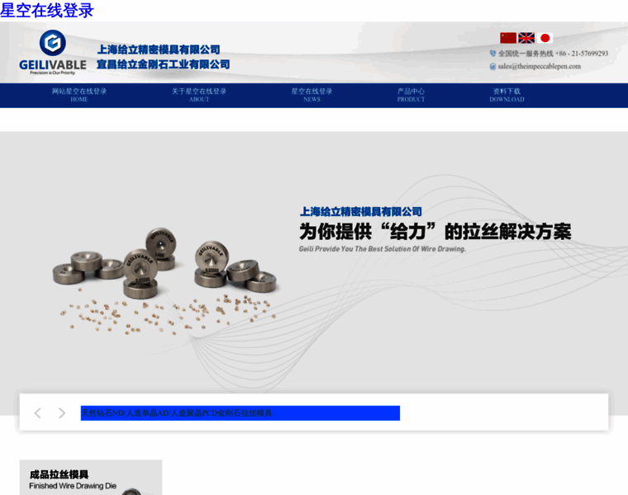This screenshot has height=495, width=628.
Task: Go to next slide with right arrow
Action: 62,413
